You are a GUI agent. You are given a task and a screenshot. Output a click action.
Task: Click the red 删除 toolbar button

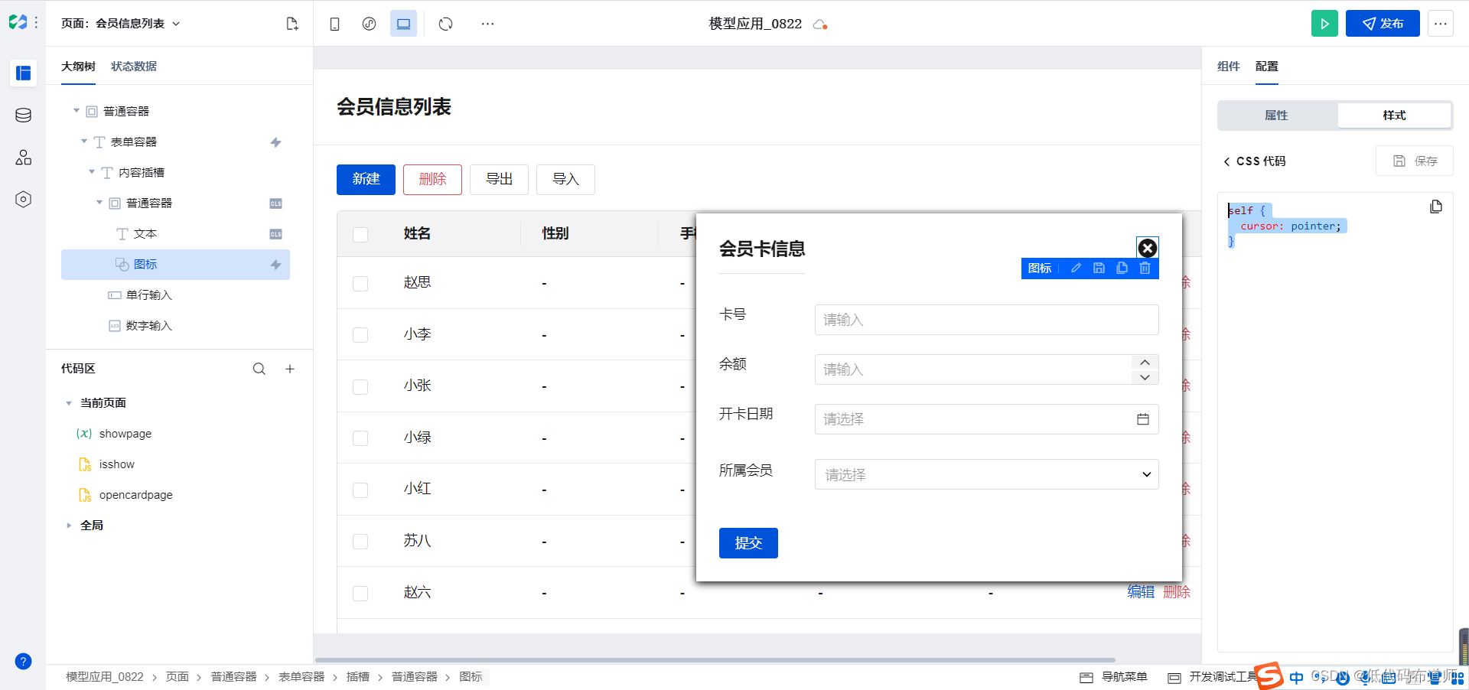(432, 179)
